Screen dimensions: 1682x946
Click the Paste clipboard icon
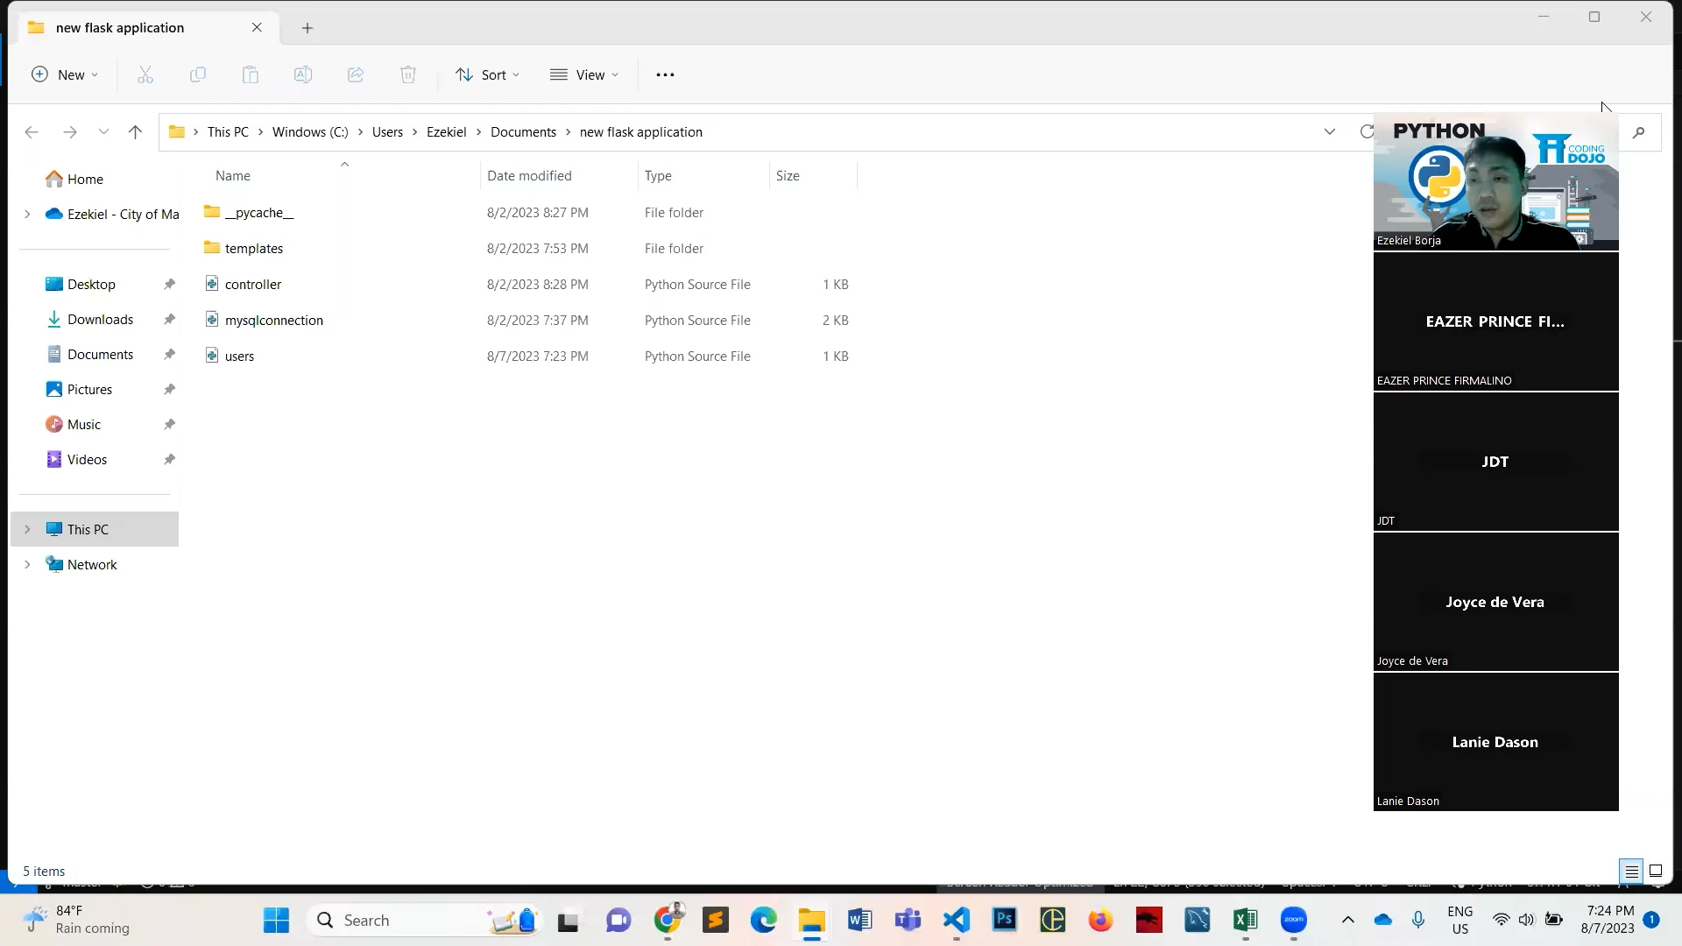[x=251, y=74]
